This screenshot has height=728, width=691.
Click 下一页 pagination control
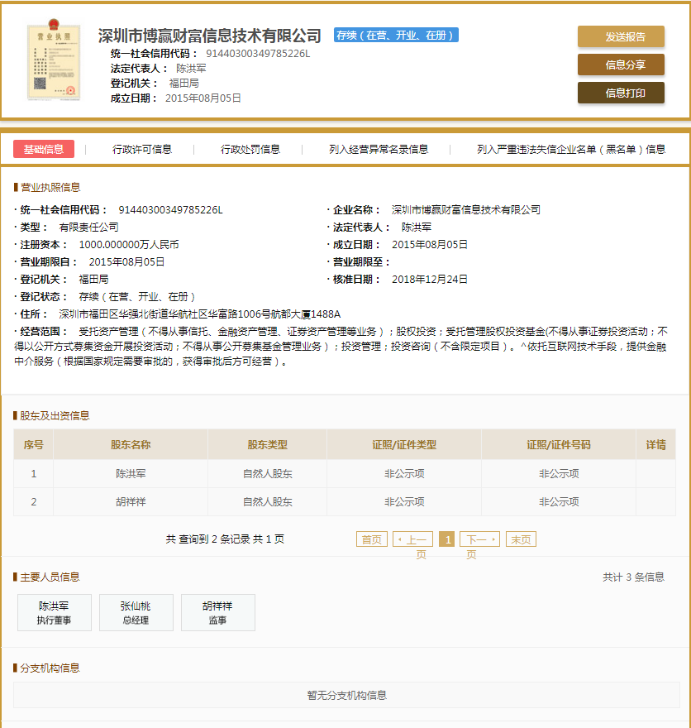coord(479,538)
